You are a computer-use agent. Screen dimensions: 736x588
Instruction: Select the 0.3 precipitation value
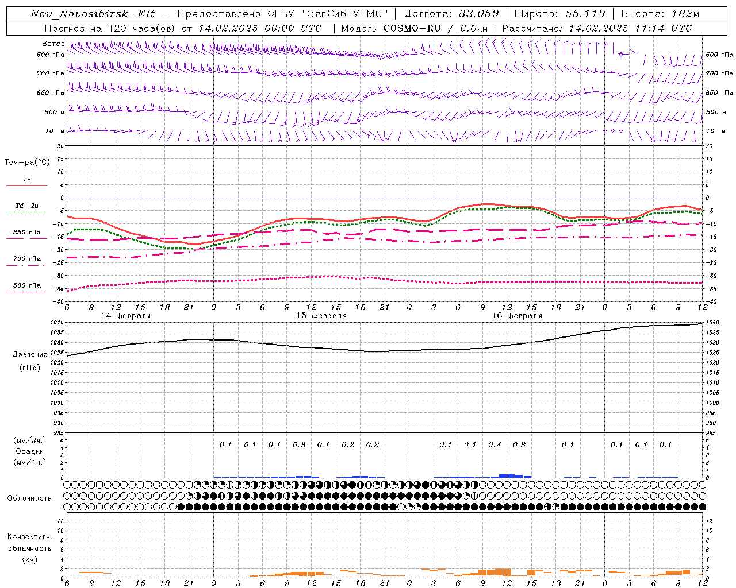point(299,444)
